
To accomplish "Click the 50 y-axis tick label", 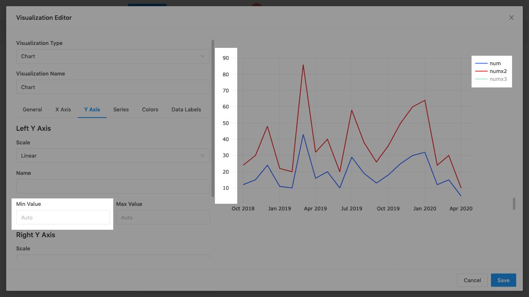I will pos(226,123).
